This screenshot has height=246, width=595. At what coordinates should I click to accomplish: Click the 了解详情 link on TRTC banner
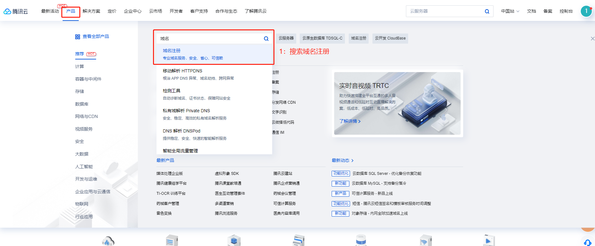point(350,121)
